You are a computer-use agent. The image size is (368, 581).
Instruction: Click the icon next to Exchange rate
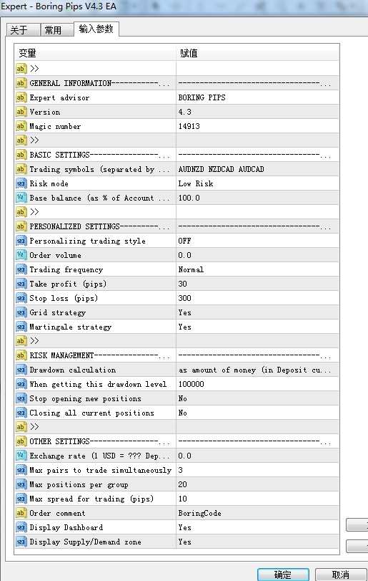point(21,456)
